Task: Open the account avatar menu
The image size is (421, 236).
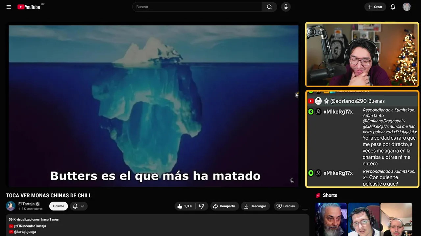Action: (x=407, y=7)
